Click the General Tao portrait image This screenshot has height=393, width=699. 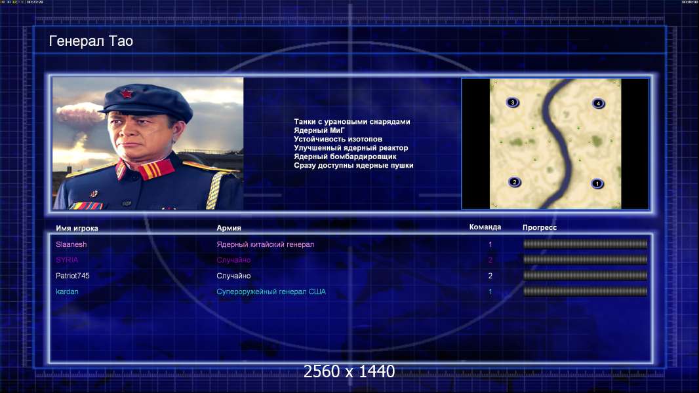coord(148,143)
